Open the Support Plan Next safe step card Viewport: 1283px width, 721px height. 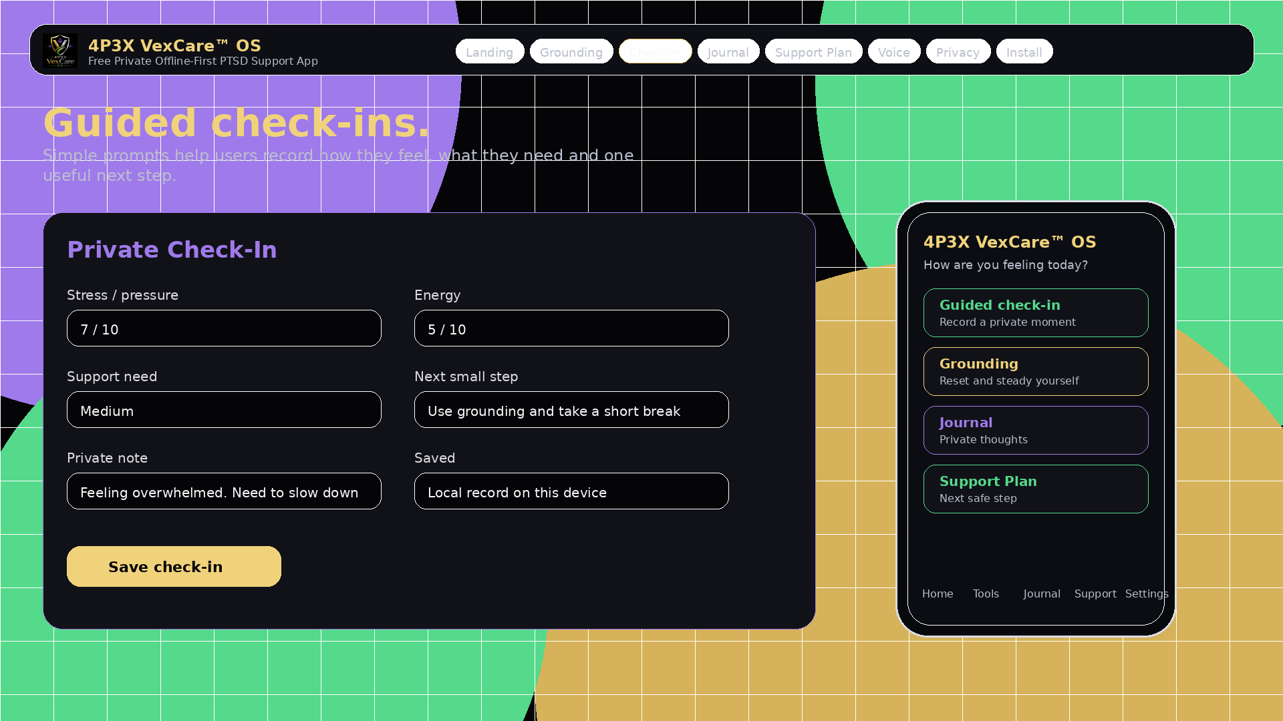click(x=1036, y=489)
